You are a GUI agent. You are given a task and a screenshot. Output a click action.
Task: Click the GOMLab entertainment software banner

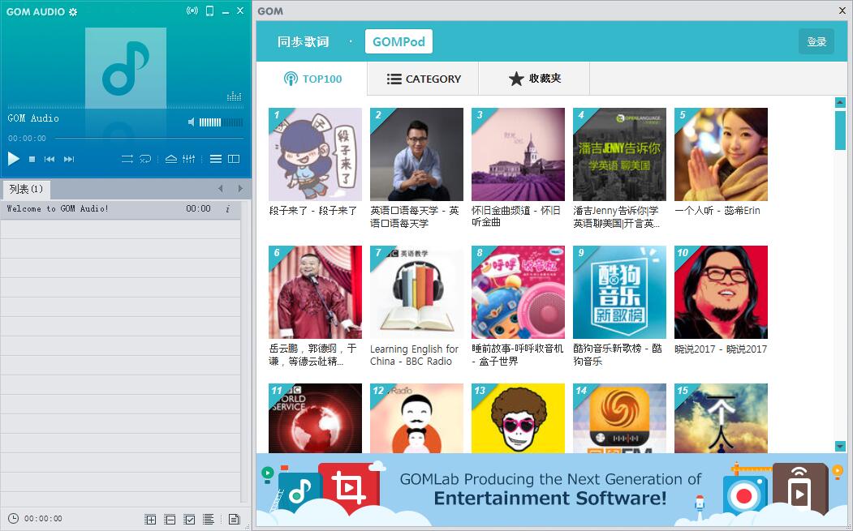click(x=552, y=490)
